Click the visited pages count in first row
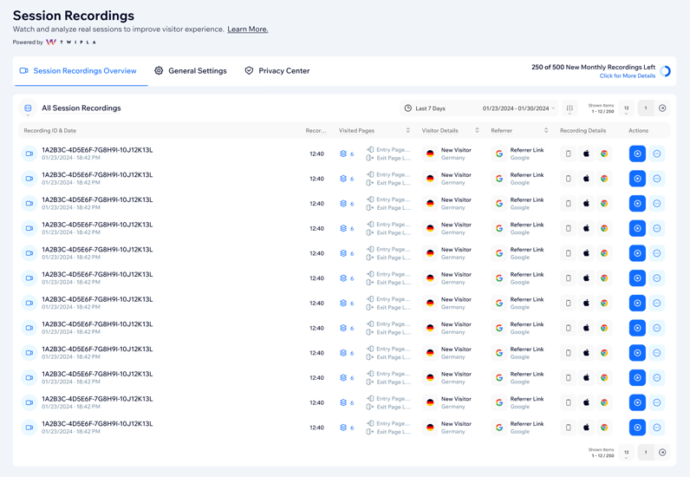690x477 pixels. coord(347,154)
